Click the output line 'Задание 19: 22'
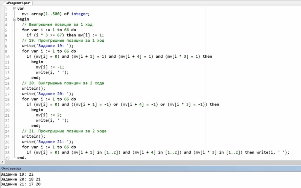The width and height of the screenshot is (301, 188). click(17, 174)
